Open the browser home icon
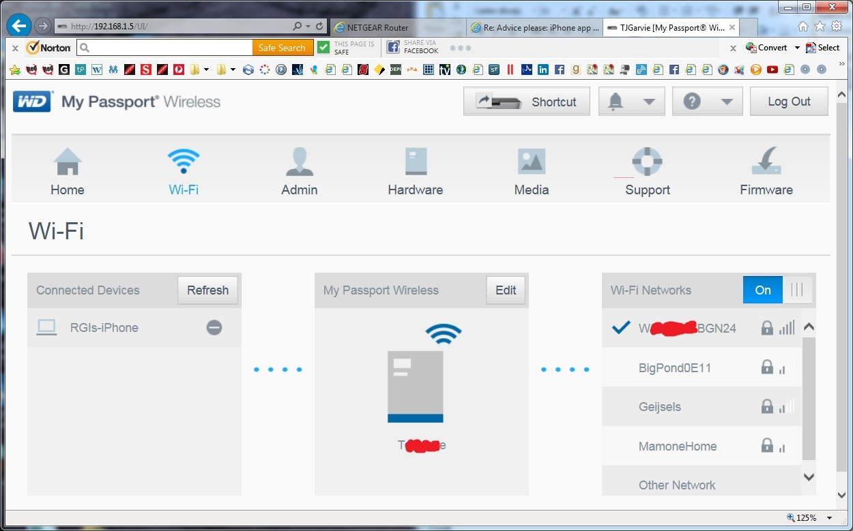Screen dimensions: 853x531 (803, 27)
